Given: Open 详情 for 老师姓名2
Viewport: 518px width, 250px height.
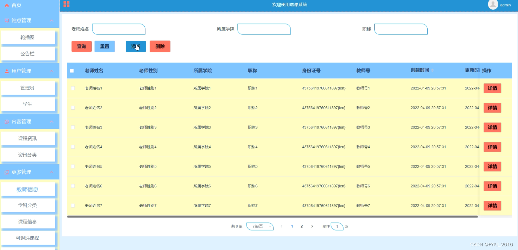Looking at the screenshot, I should [492, 108].
